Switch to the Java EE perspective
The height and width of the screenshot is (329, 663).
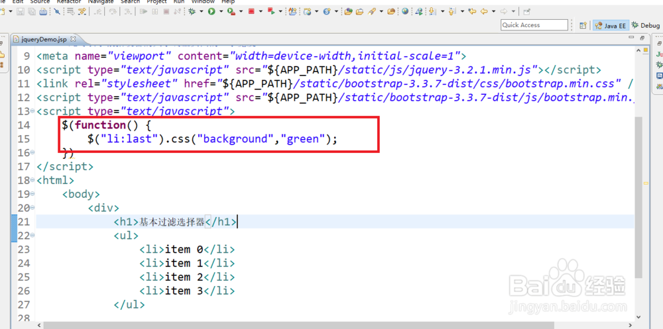coord(611,25)
